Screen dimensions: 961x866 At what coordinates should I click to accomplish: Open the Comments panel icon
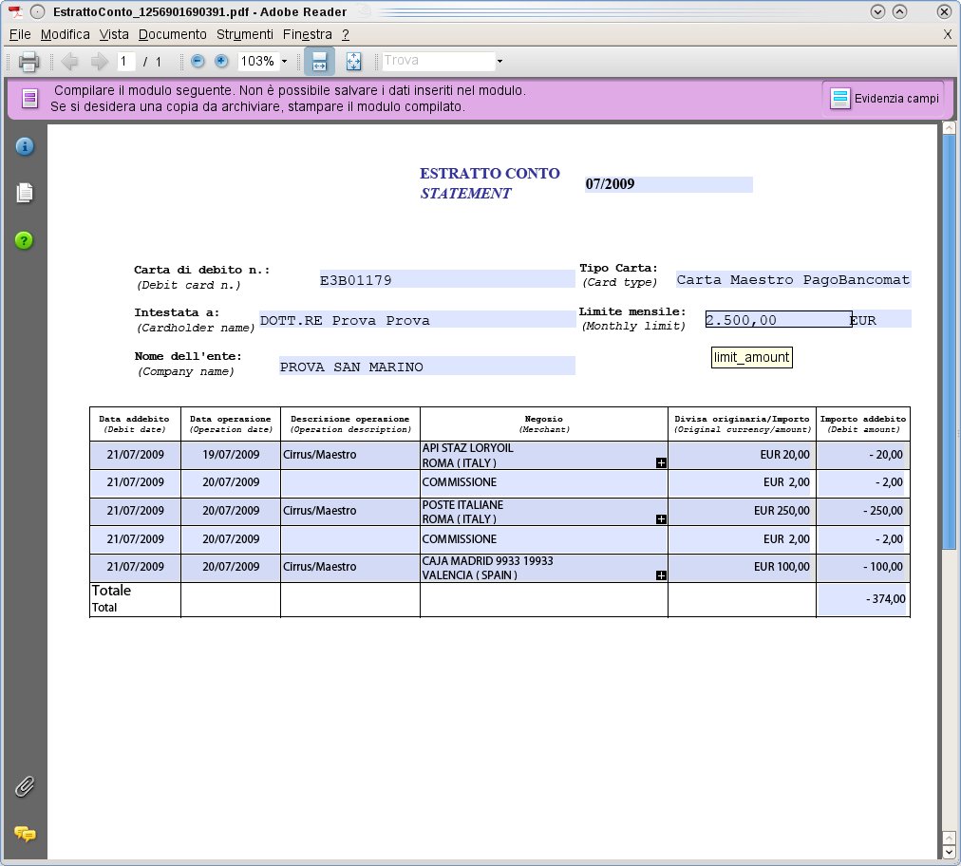click(25, 834)
